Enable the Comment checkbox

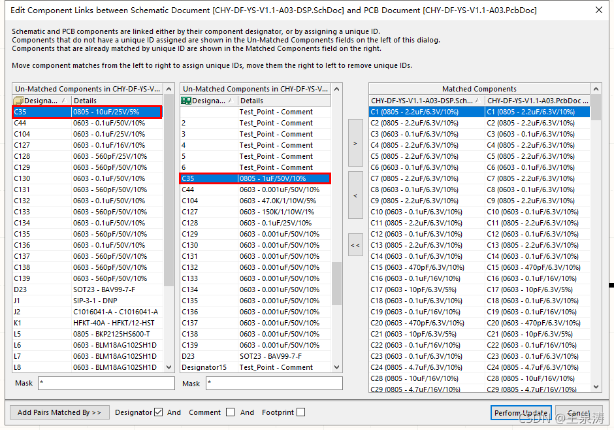230,412
